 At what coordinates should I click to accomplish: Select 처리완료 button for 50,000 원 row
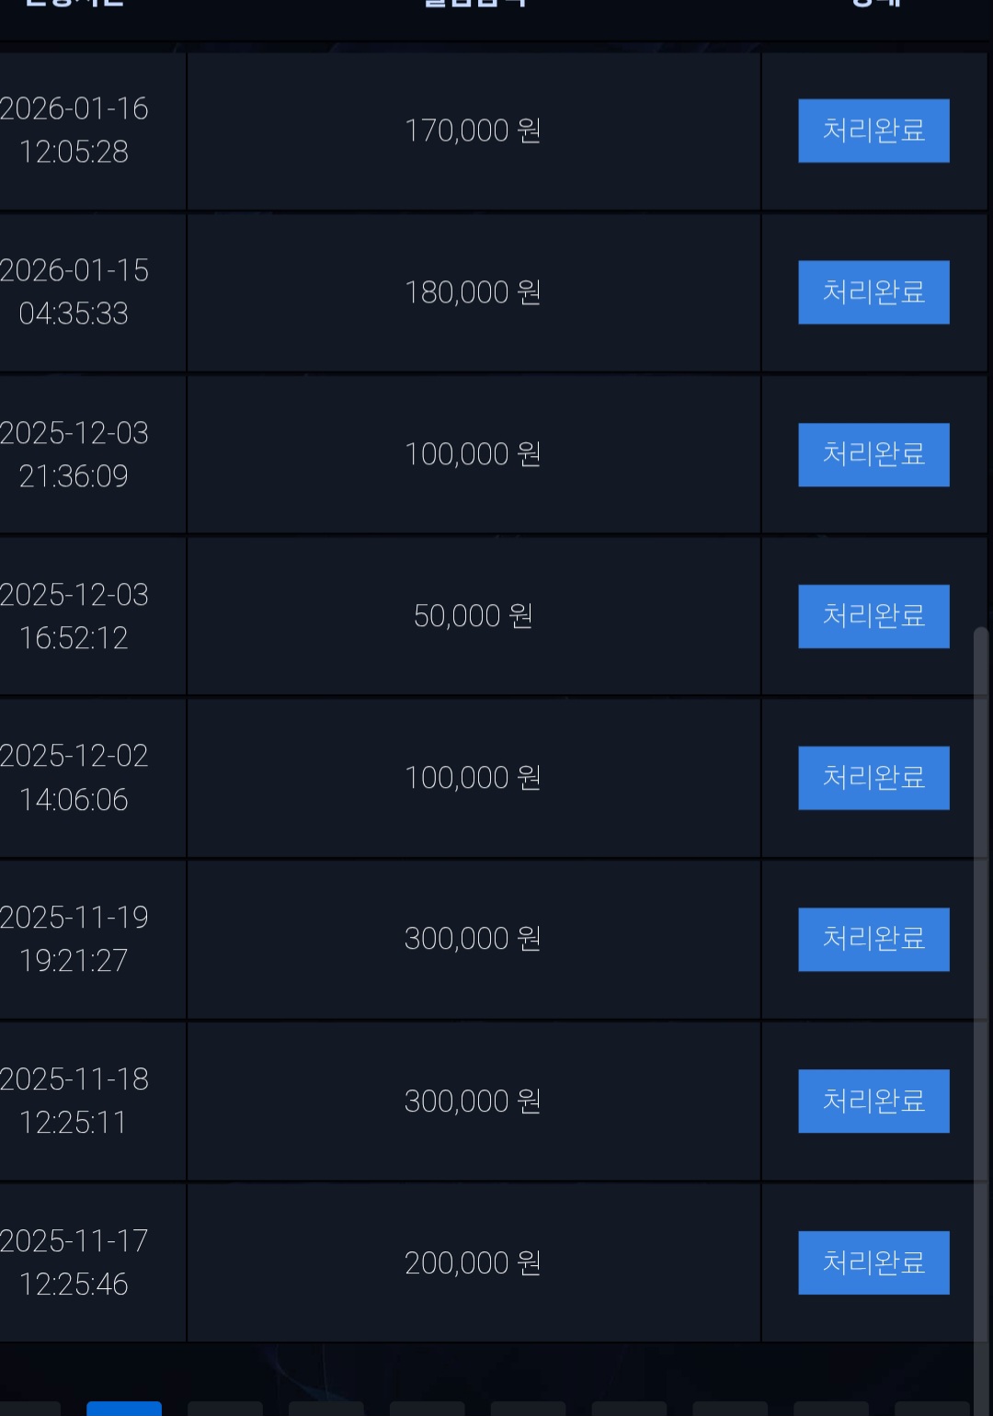tap(873, 616)
